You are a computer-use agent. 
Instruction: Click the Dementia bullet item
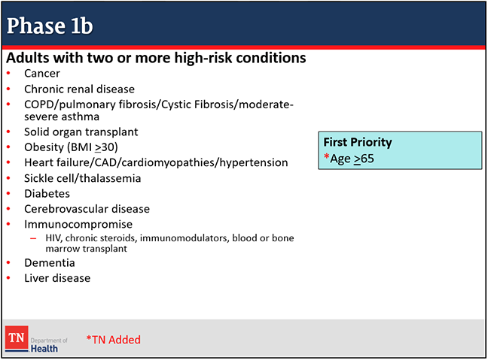[50, 263]
